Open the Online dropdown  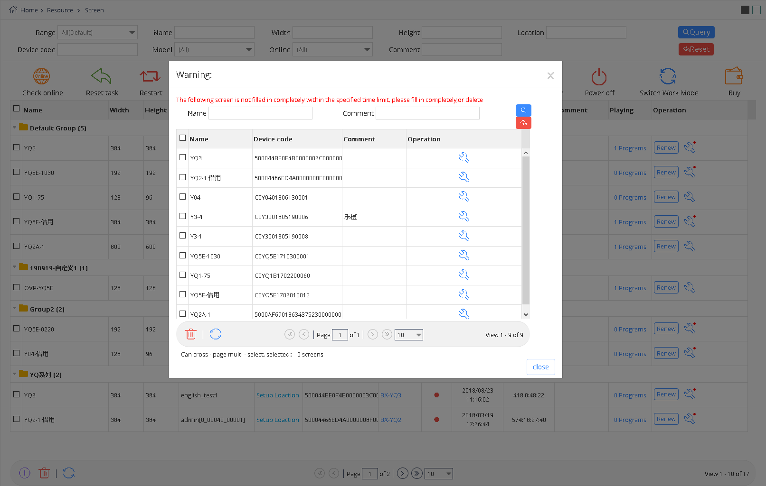coord(332,49)
